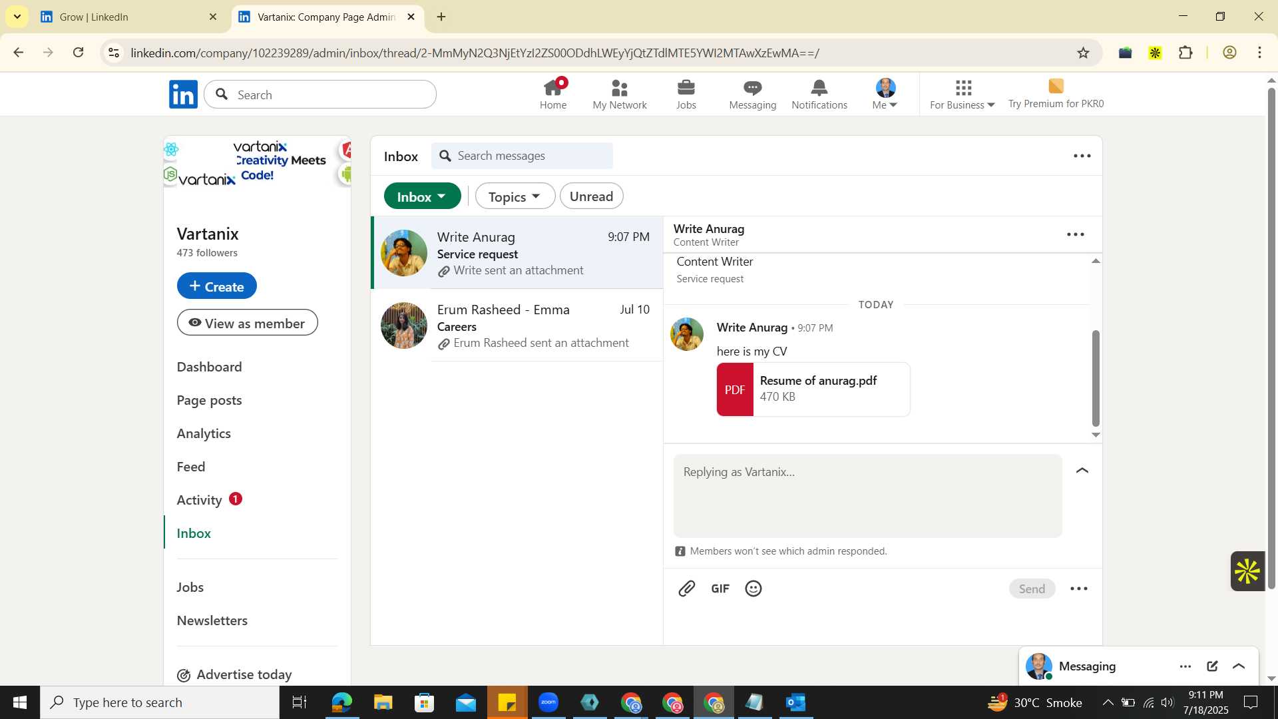Click Try Premium for PKR0 link
The width and height of the screenshot is (1278, 719).
point(1056,94)
